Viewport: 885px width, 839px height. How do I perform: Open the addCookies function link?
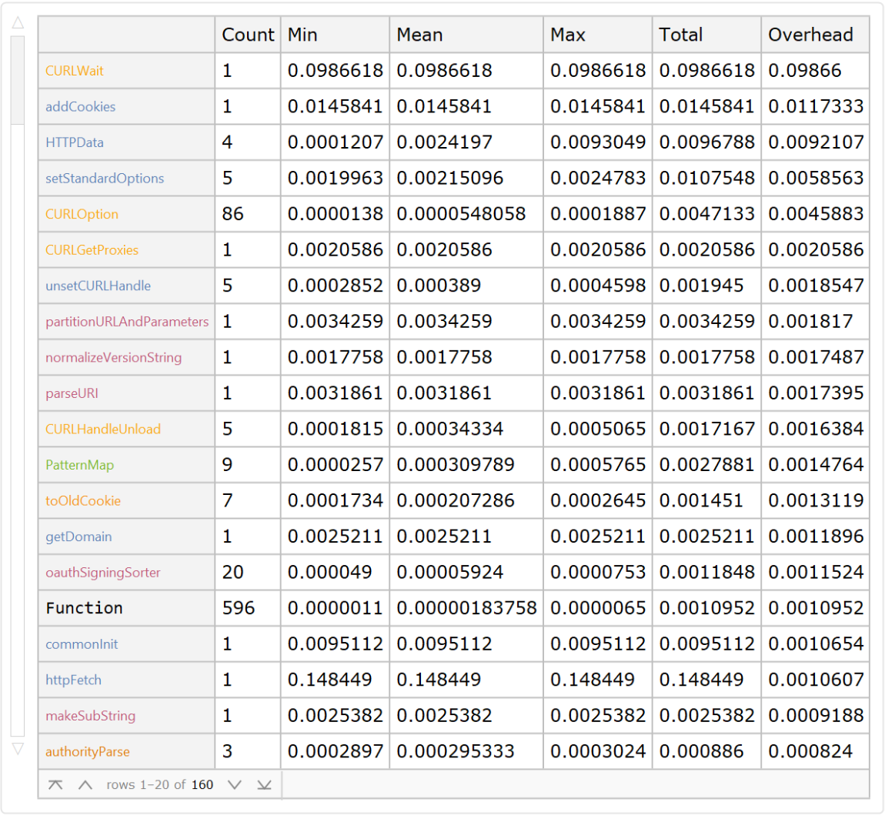click(80, 107)
